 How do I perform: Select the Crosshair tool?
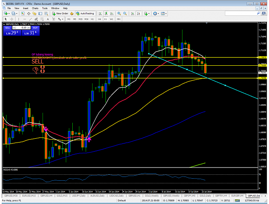(12, 19)
